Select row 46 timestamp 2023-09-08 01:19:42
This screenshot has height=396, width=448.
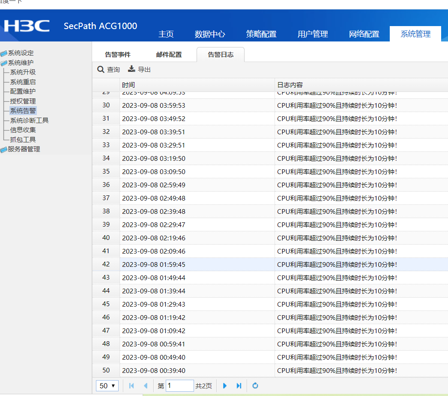tap(154, 318)
